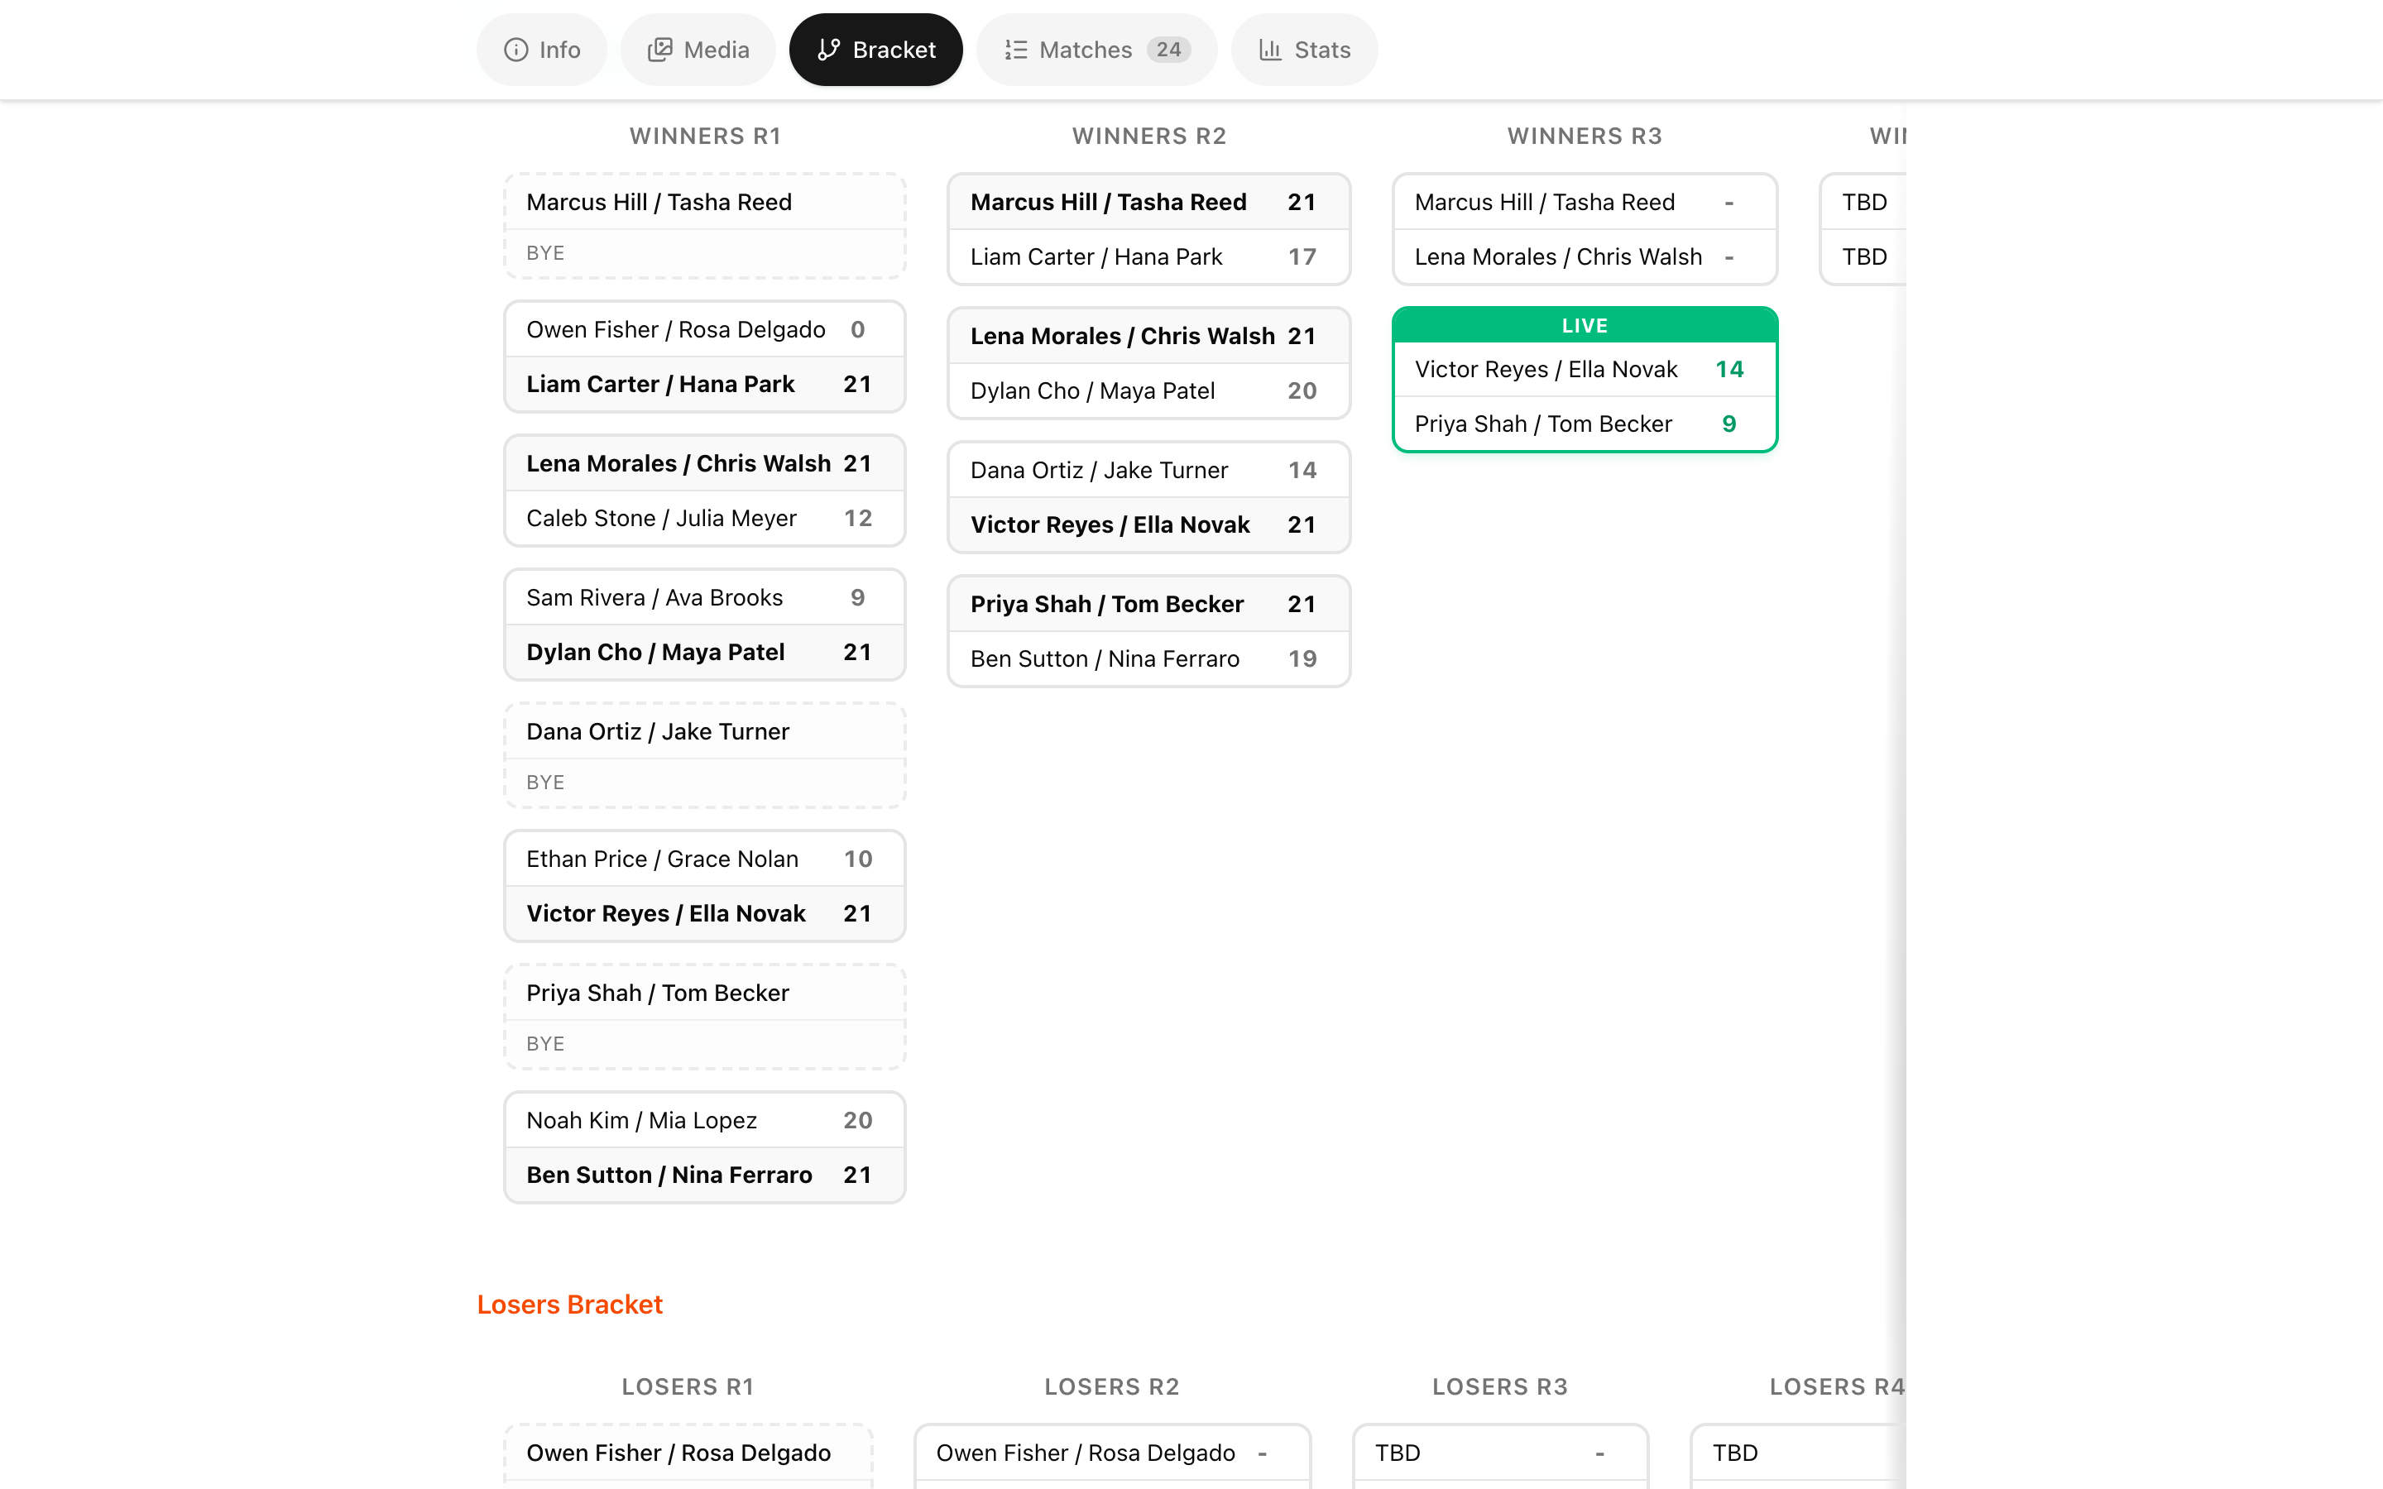Click the LOSERS R1 column header

click(x=688, y=1386)
